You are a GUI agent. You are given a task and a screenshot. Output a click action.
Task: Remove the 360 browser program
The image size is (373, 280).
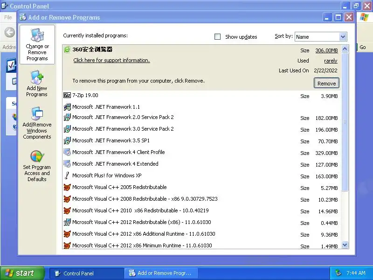coord(326,84)
